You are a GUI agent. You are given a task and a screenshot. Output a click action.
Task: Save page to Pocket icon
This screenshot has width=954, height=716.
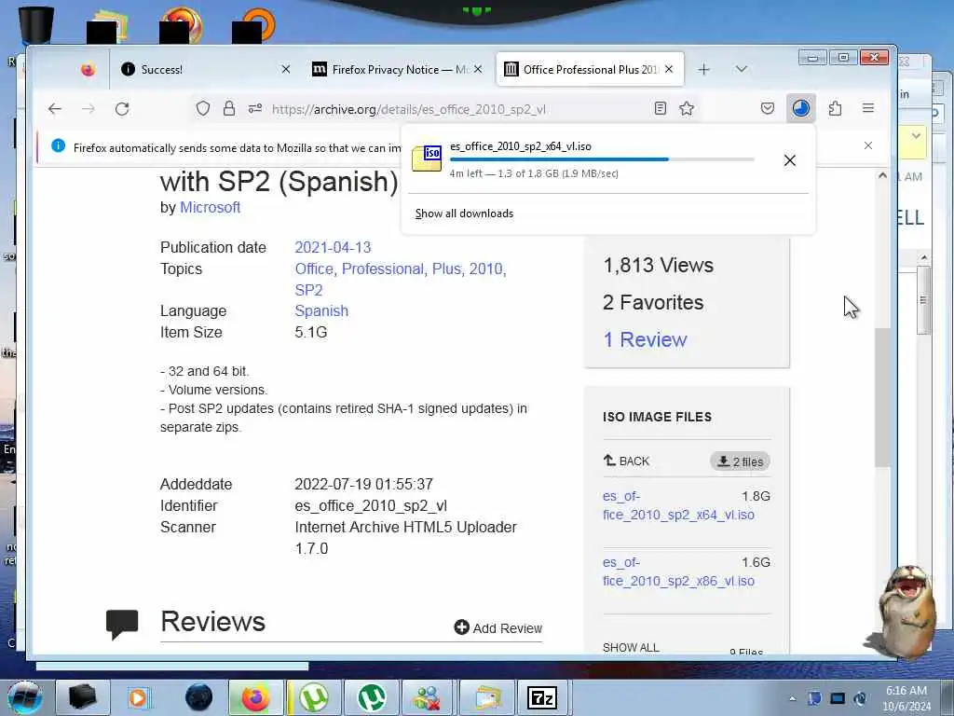pyautogui.click(x=768, y=109)
